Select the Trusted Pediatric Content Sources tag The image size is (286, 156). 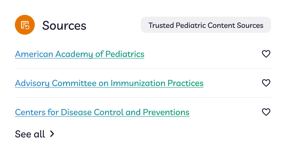(x=206, y=25)
